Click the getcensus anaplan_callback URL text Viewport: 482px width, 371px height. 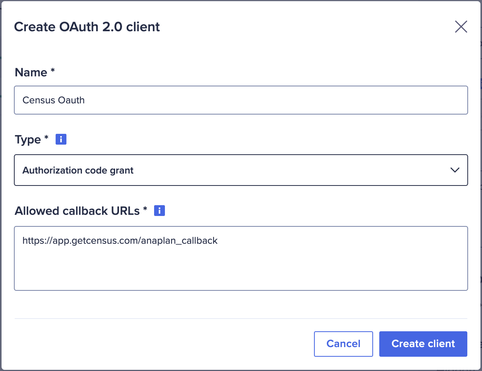pos(120,241)
